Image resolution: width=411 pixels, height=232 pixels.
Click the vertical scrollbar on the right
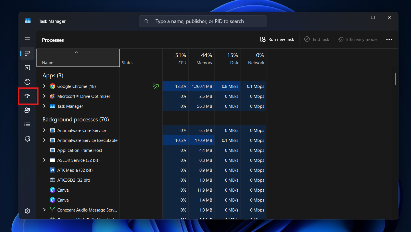395,79
